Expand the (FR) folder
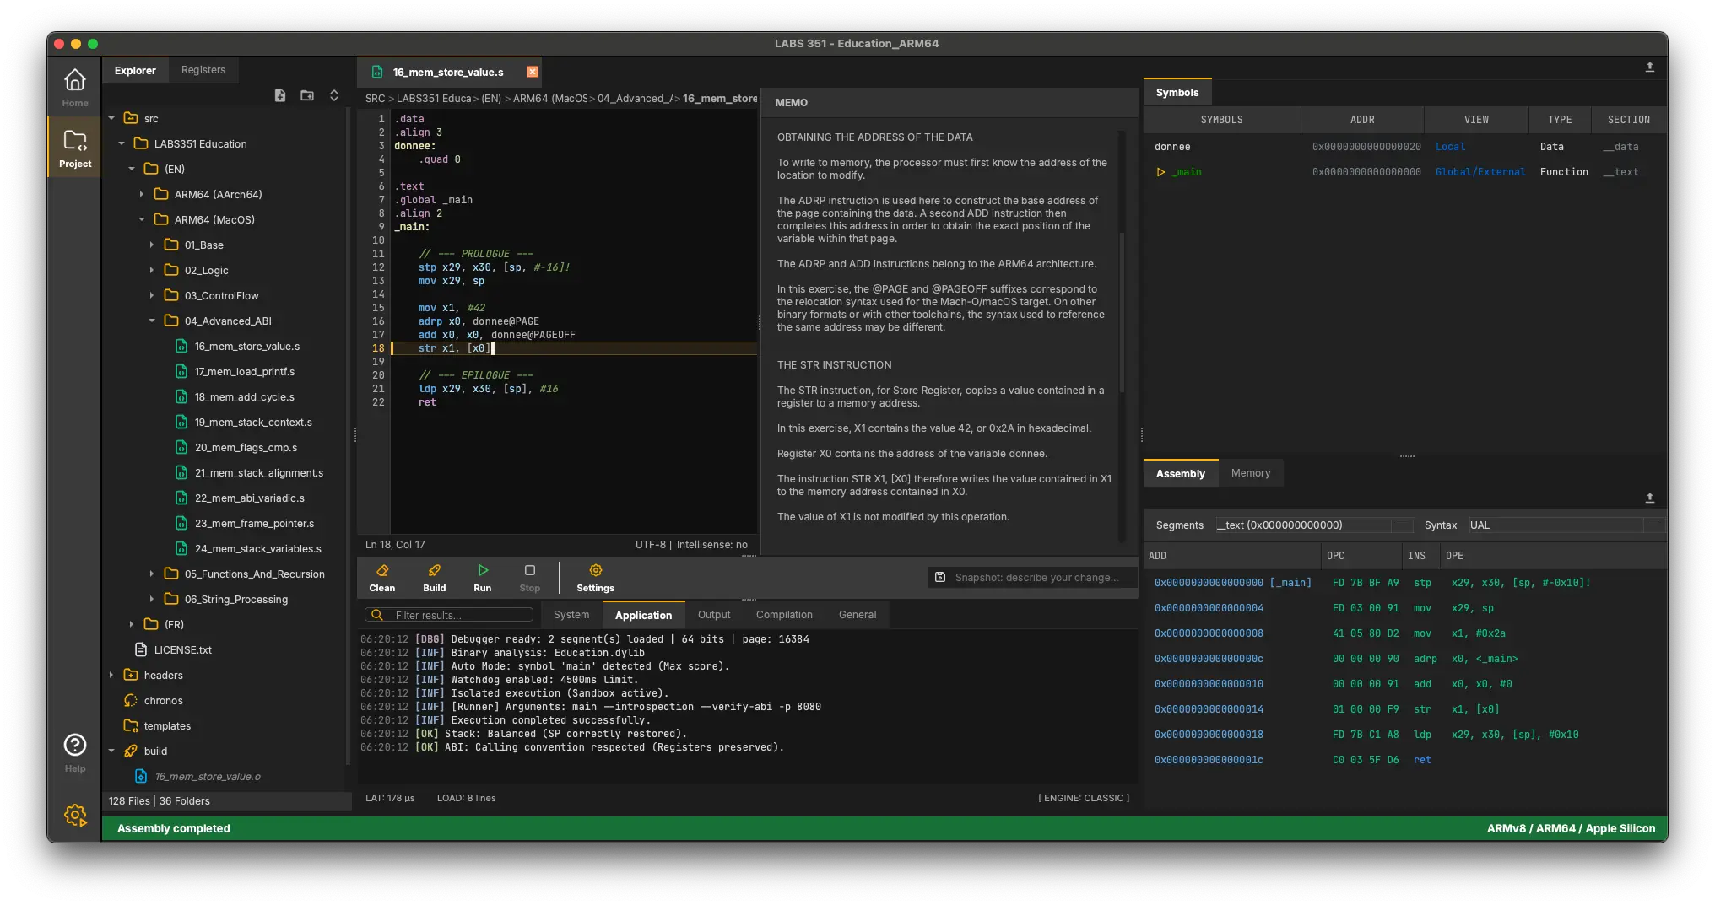The height and width of the screenshot is (905, 1715). tap(132, 624)
